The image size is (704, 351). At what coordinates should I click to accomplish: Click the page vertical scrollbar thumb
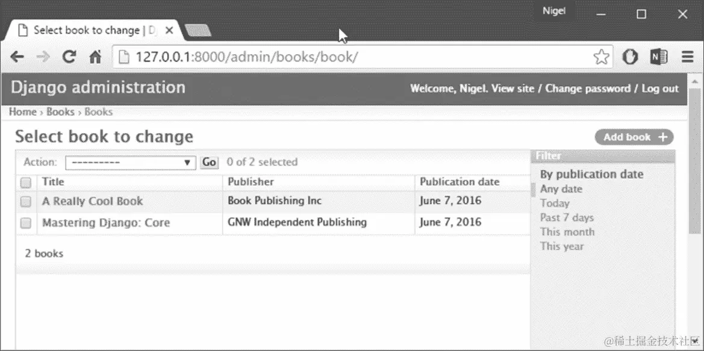pyautogui.click(x=695, y=161)
